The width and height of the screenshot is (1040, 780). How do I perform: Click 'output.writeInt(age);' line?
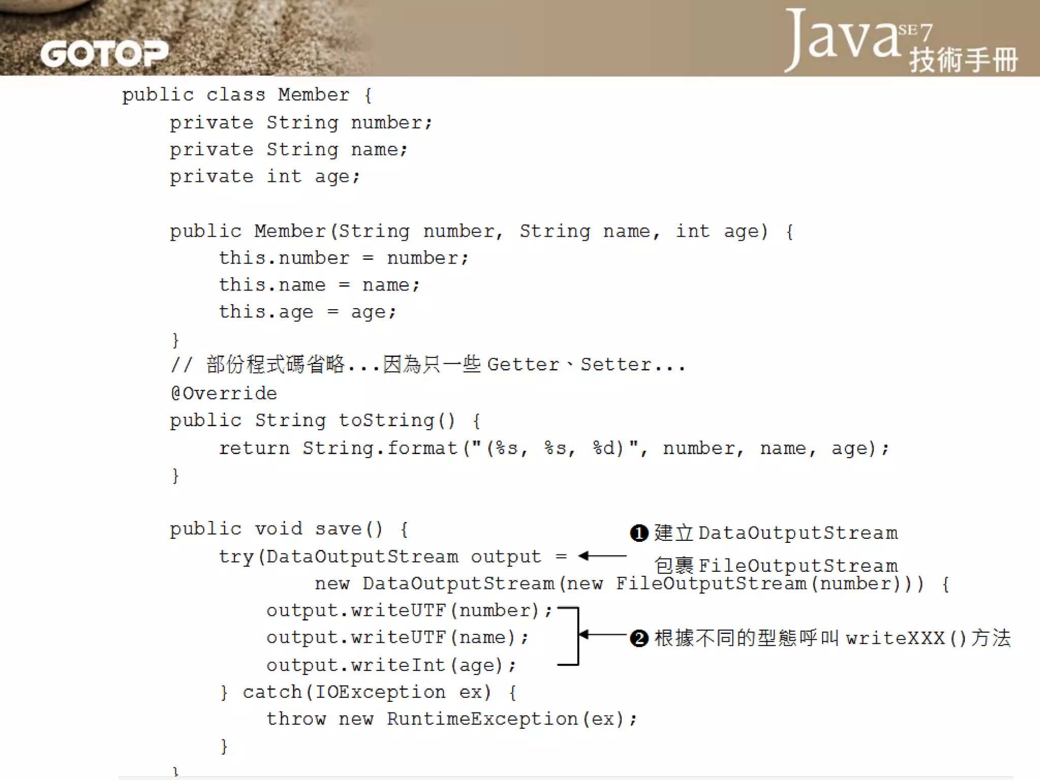(391, 665)
